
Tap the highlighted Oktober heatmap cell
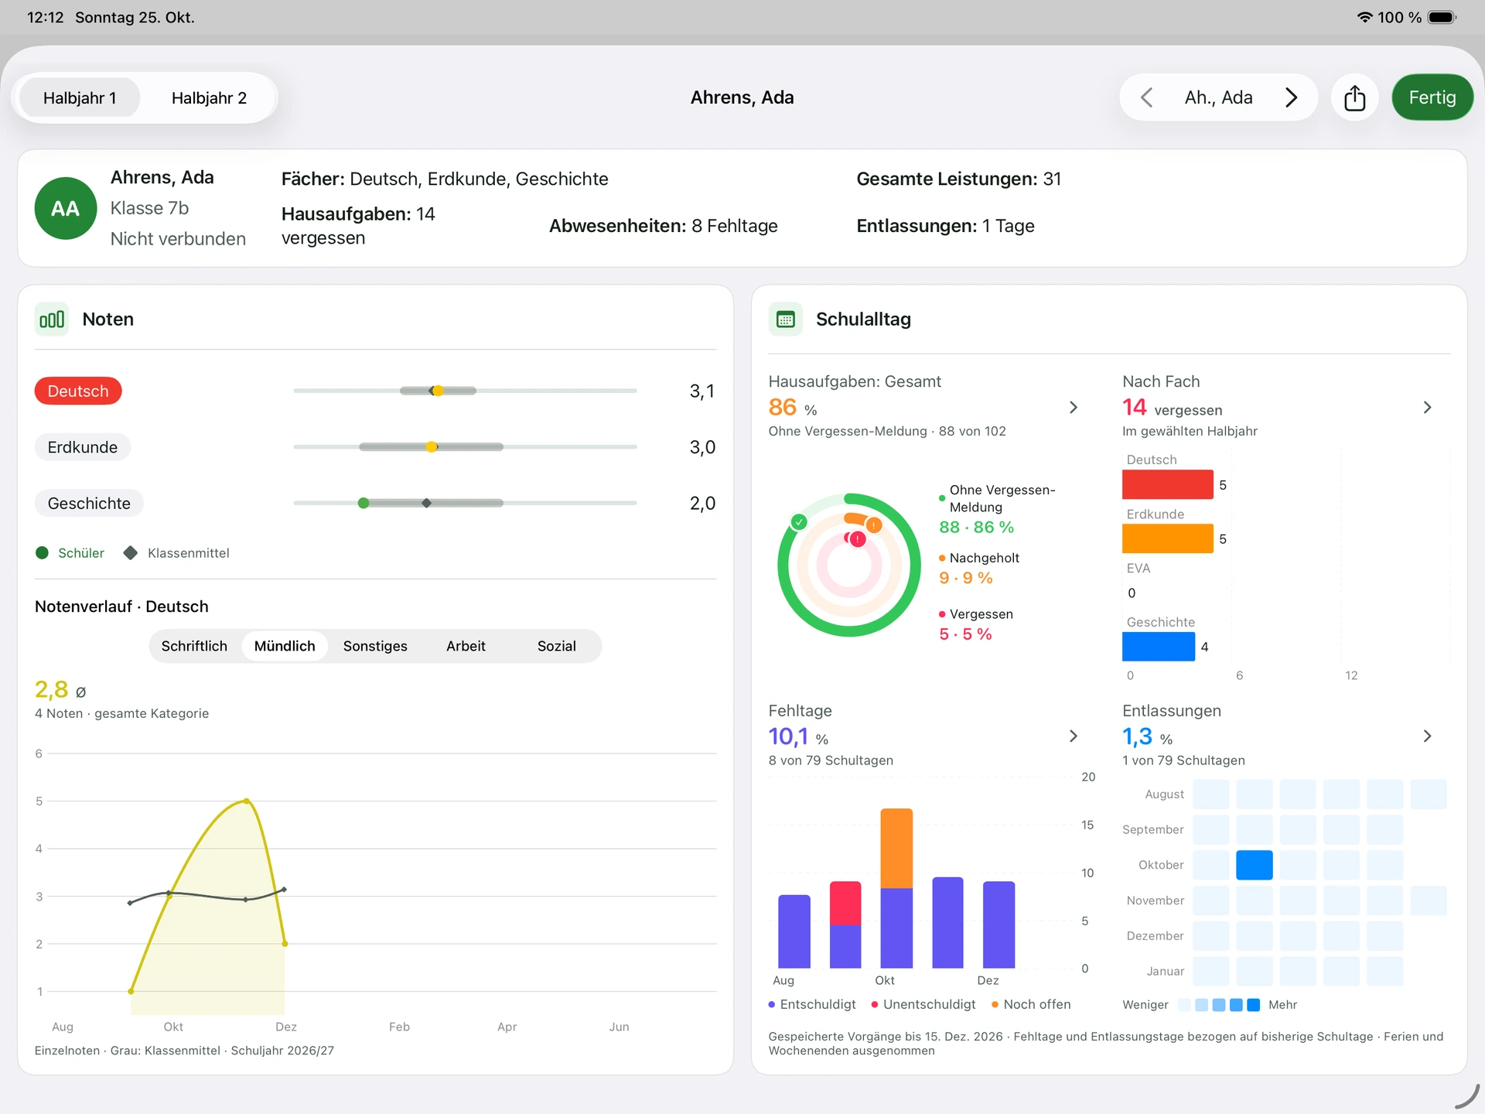pyautogui.click(x=1254, y=865)
